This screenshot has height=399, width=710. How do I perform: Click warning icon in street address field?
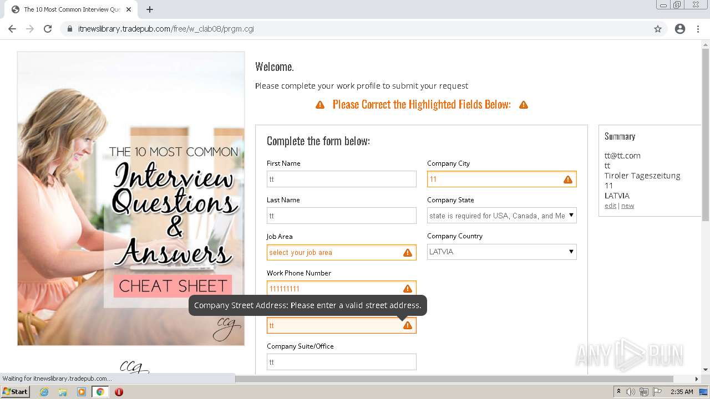tap(408, 325)
